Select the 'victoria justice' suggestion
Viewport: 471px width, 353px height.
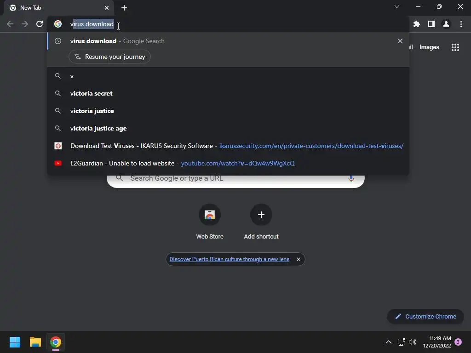coord(228,111)
